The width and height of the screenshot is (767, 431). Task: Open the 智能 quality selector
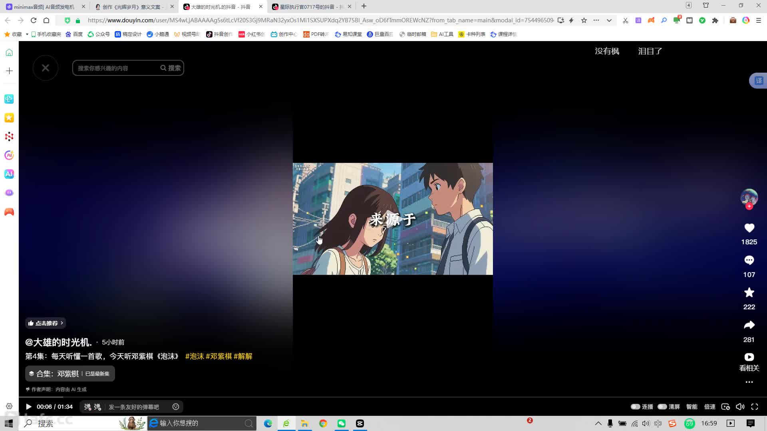pyautogui.click(x=691, y=407)
